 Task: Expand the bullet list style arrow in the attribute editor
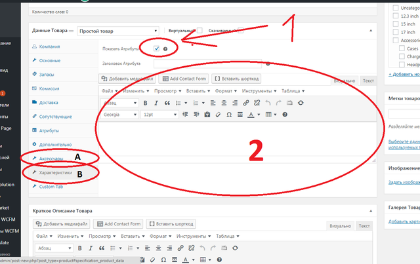(186, 103)
